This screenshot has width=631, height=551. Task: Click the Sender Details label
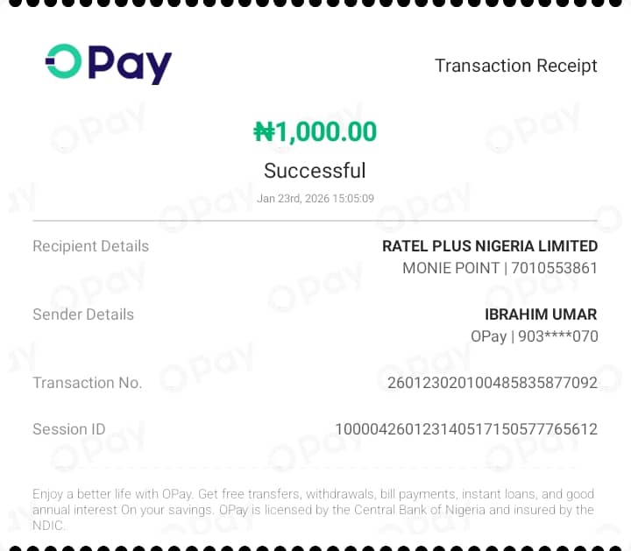pos(83,314)
